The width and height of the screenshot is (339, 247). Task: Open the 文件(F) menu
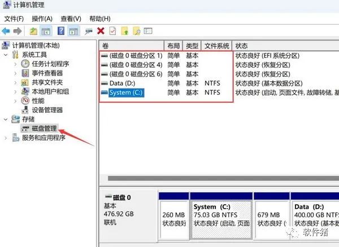[14, 19]
